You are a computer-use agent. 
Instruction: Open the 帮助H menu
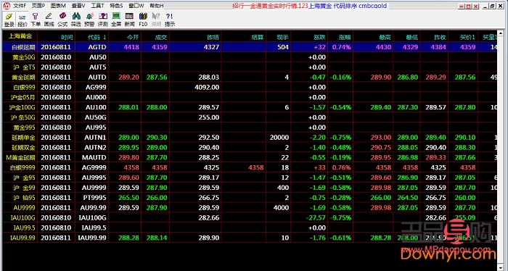click(x=157, y=6)
